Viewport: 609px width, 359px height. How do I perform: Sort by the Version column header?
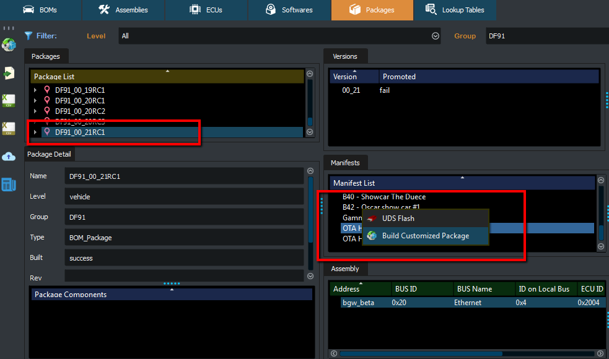(x=354, y=77)
